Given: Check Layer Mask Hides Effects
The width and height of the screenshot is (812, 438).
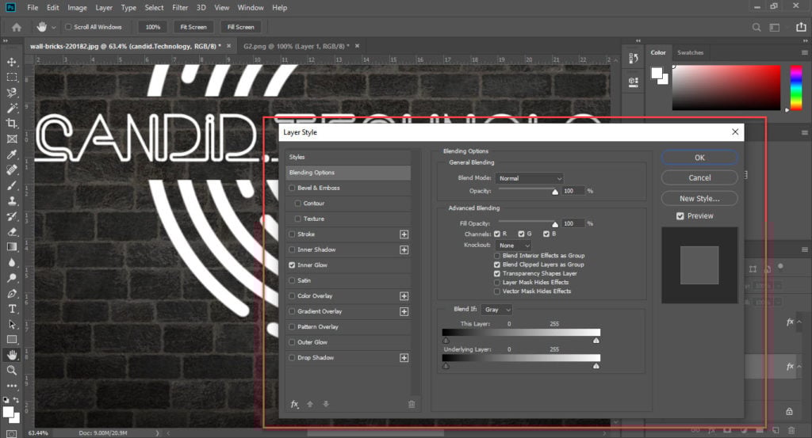Looking at the screenshot, I should coord(497,282).
